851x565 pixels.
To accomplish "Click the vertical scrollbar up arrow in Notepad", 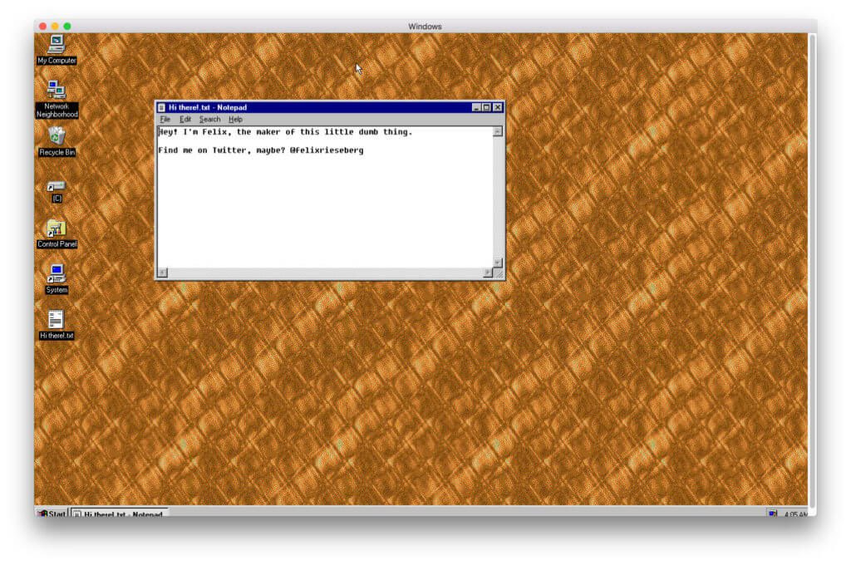I will point(498,131).
